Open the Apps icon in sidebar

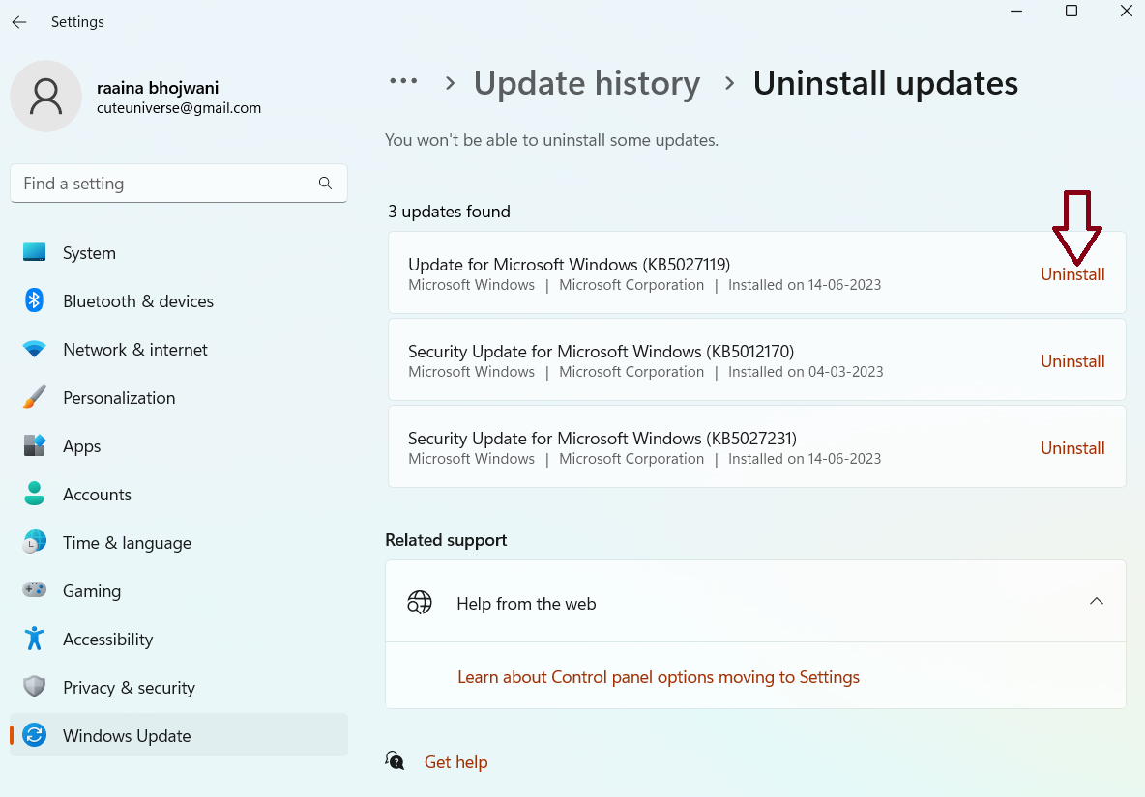tap(35, 446)
